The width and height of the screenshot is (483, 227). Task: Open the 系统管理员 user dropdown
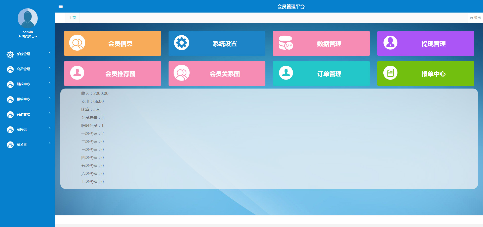(28, 37)
